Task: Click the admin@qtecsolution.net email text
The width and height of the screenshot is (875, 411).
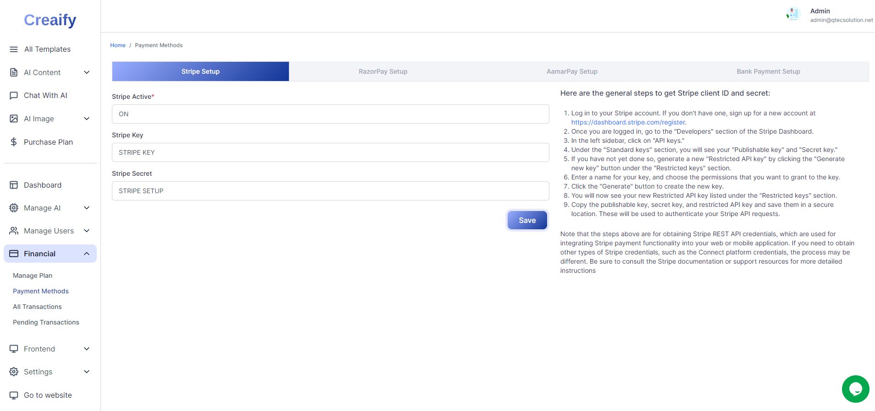Action: [842, 20]
